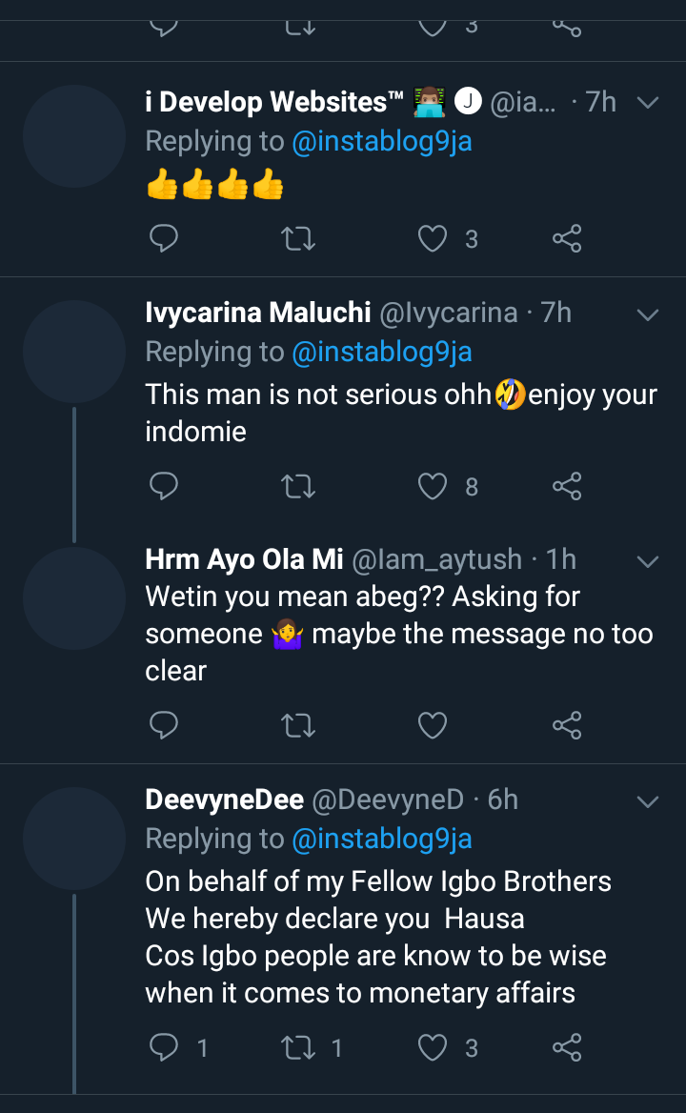This screenshot has height=1113, width=686.
Task: Open @instablog9ja link in Ivycarina's reply
Action: coord(381,352)
